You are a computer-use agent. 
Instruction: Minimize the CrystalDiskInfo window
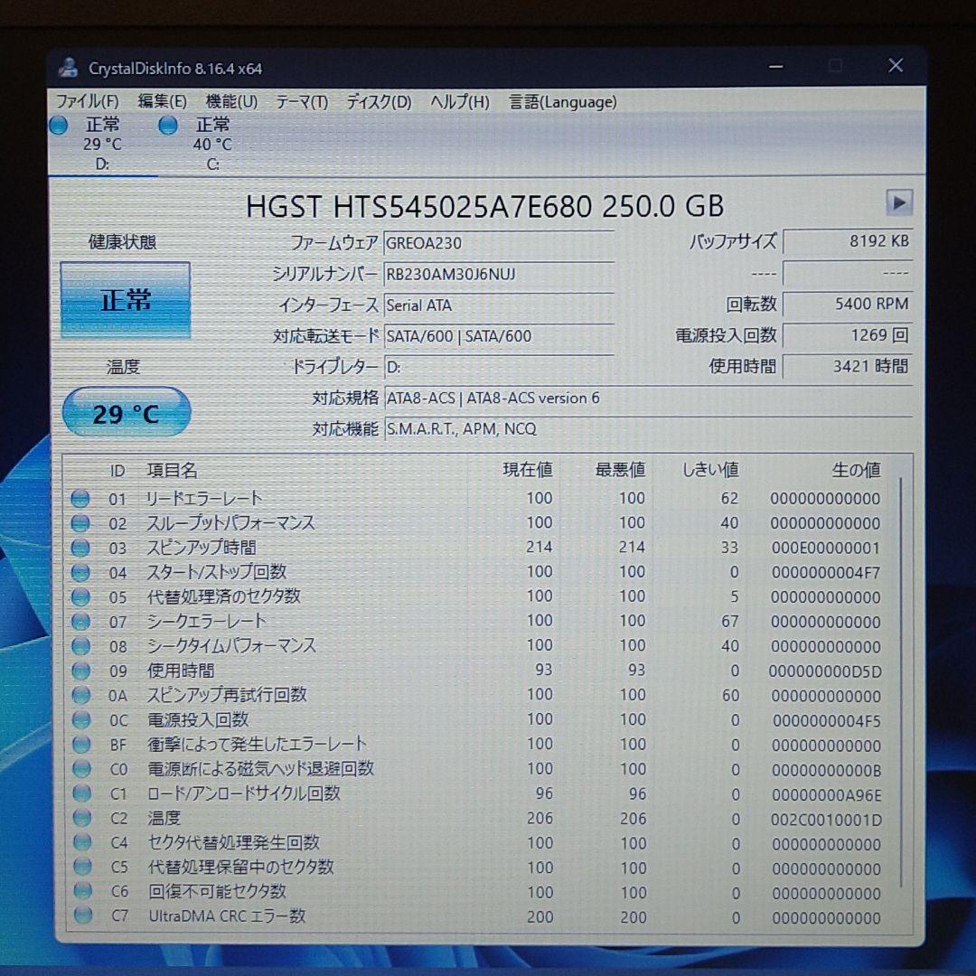click(775, 66)
